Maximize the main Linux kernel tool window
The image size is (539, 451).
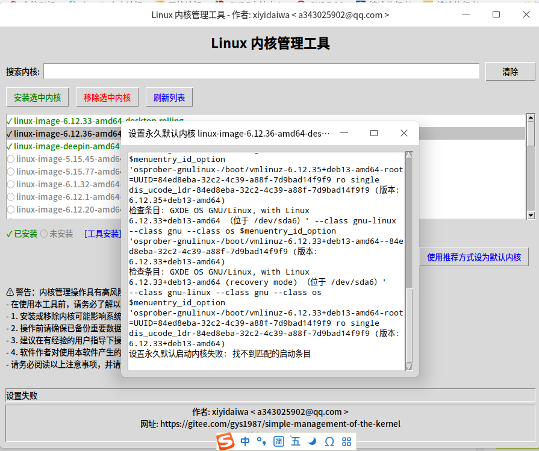click(x=496, y=14)
